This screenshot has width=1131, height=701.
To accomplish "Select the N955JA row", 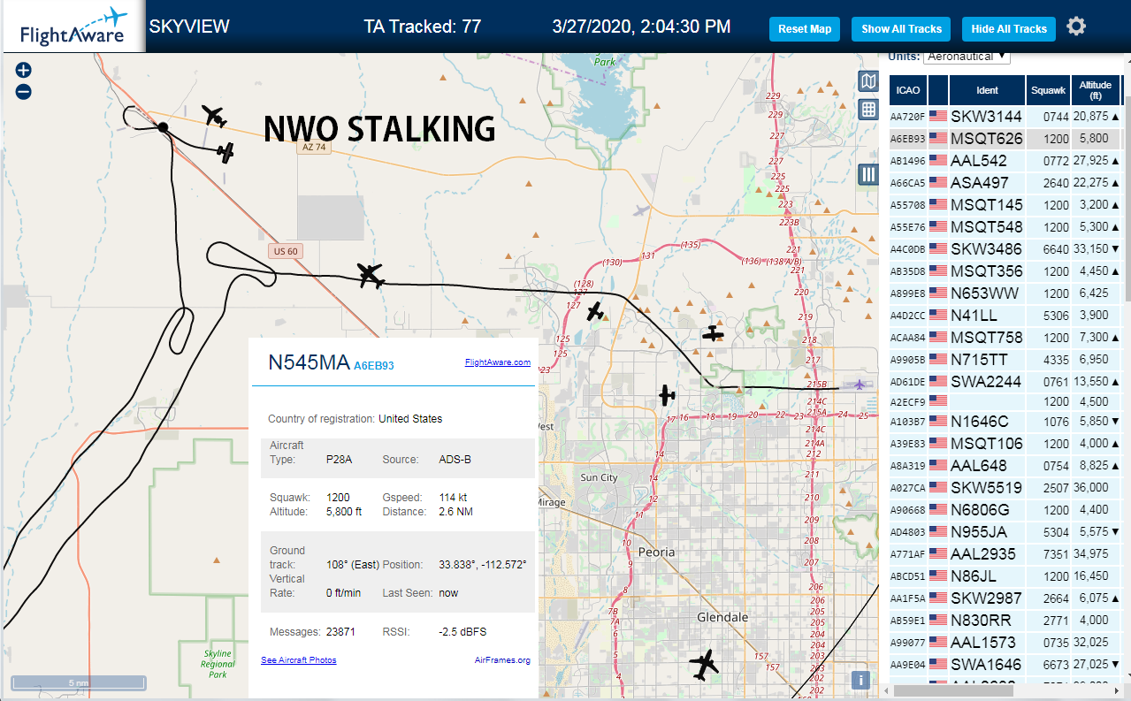I will coord(1005,532).
